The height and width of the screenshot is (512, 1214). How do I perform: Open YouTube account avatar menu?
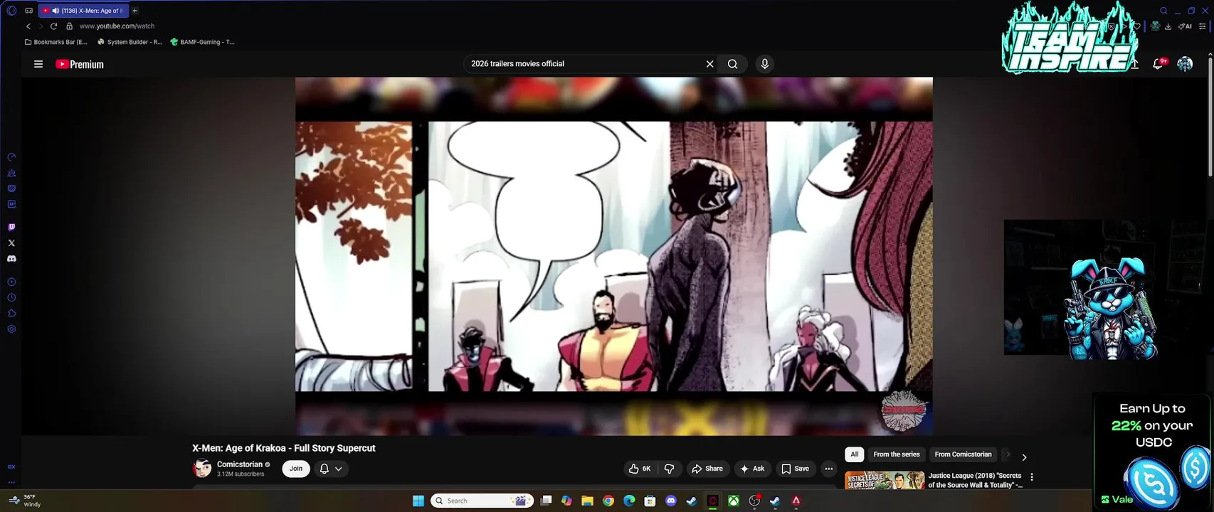1185,64
